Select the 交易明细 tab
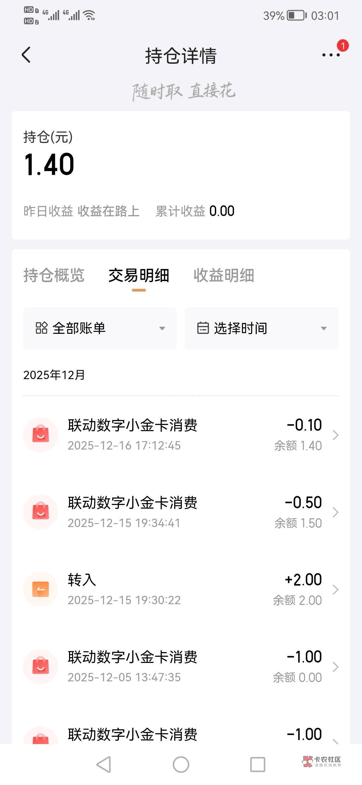362x785 pixels. point(139,275)
